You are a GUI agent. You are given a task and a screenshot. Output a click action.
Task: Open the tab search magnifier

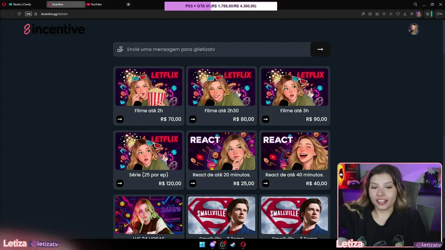coord(415,5)
